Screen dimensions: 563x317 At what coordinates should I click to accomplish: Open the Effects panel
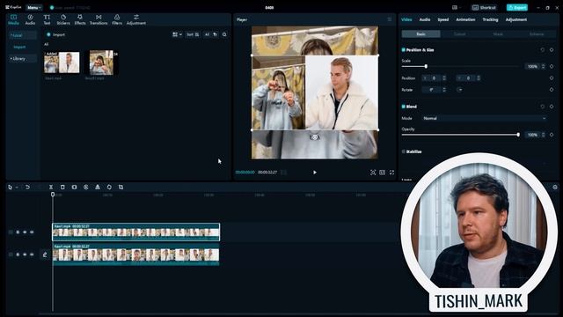tap(80, 19)
